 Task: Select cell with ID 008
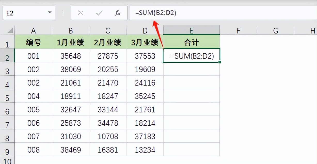click(33, 150)
